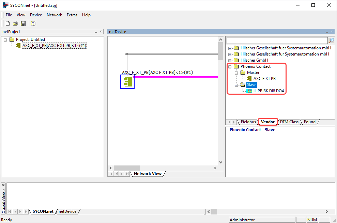Switch to the DTM Class tab
This screenshot has height=223, width=337.
(x=289, y=122)
